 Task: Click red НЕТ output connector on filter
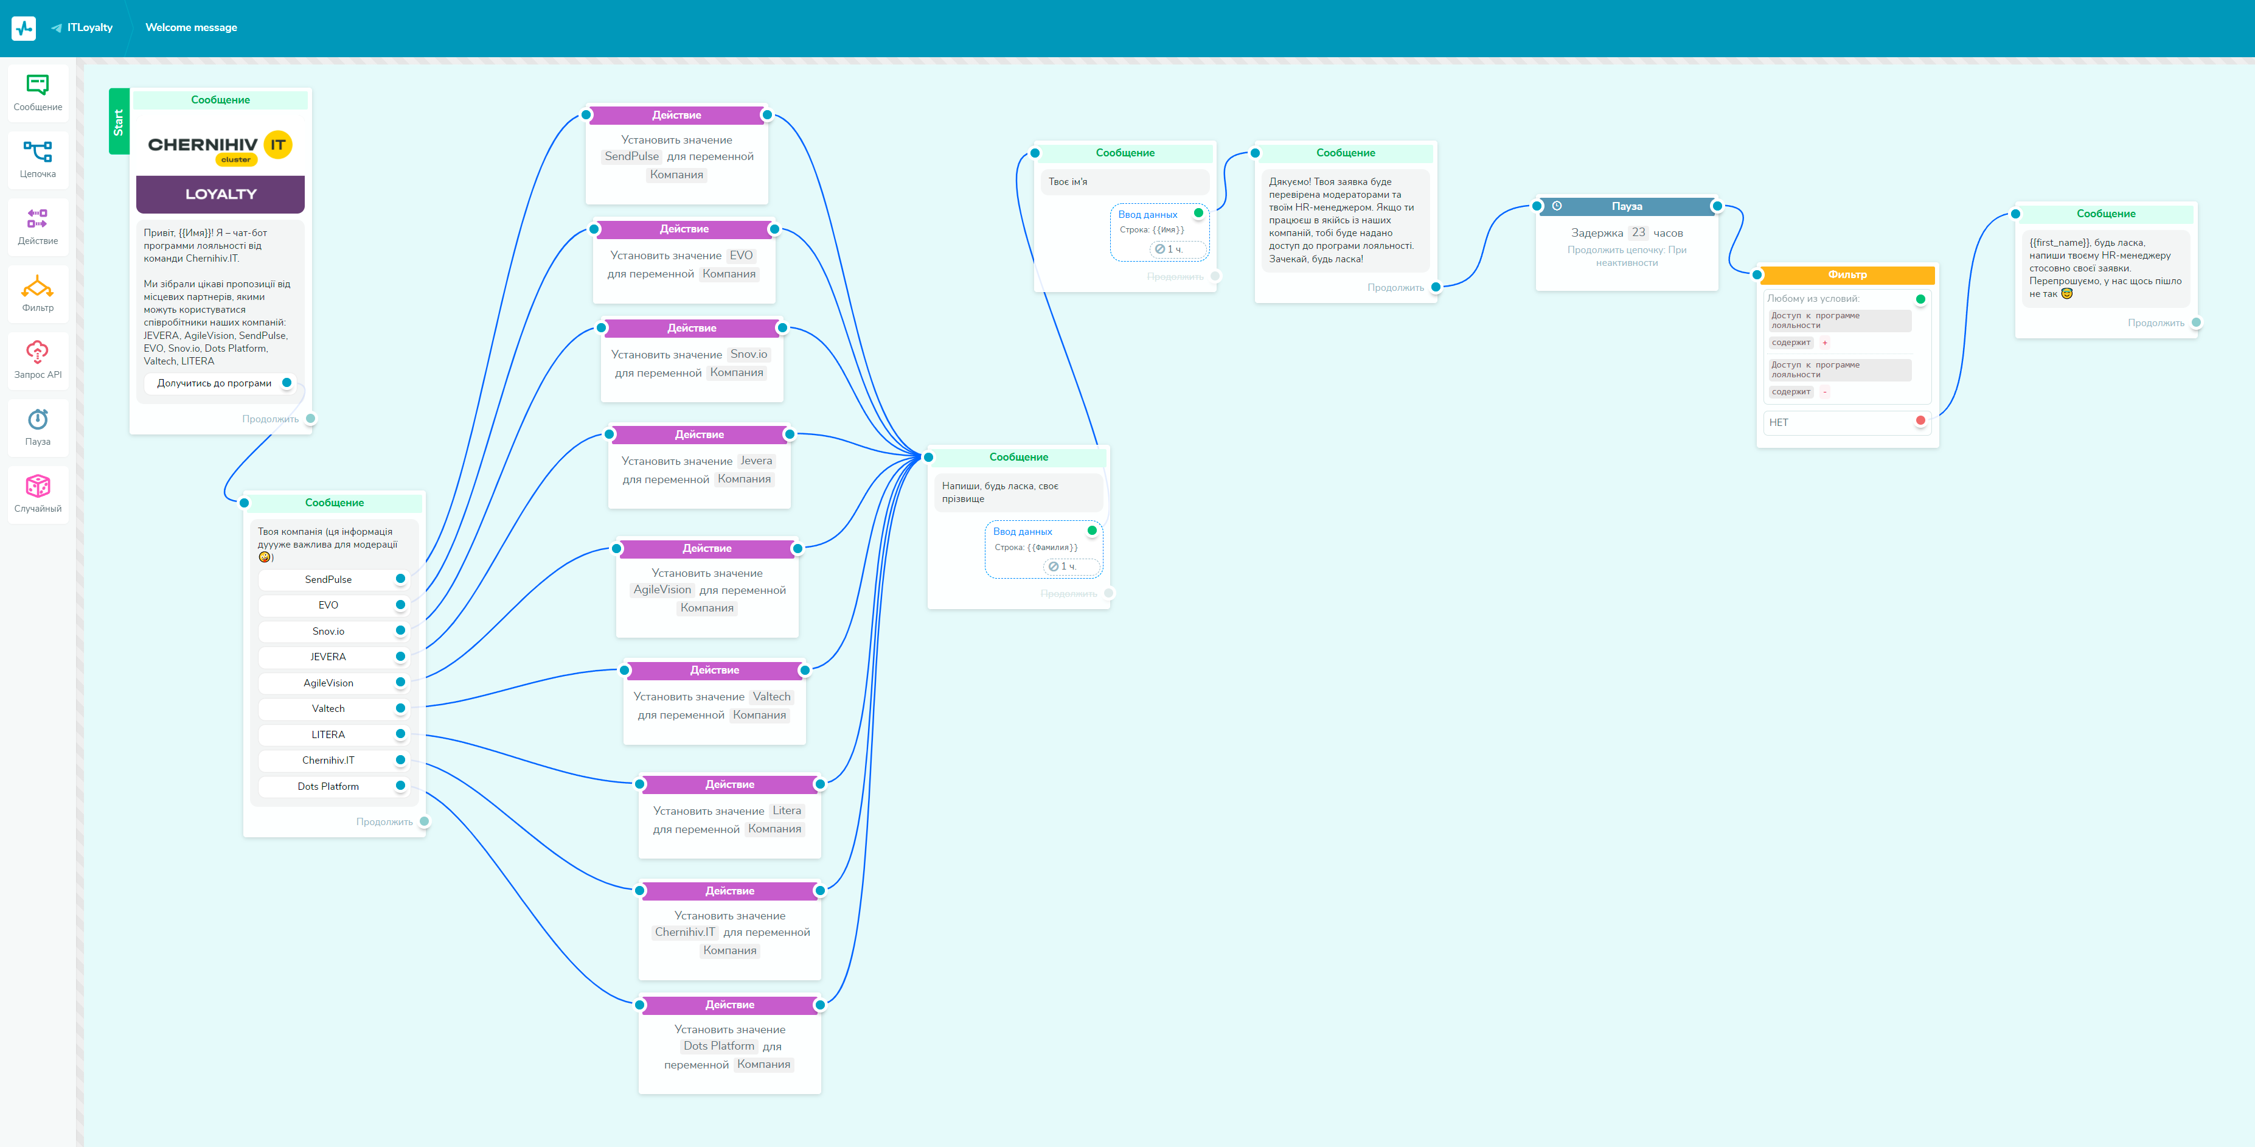tap(1920, 421)
